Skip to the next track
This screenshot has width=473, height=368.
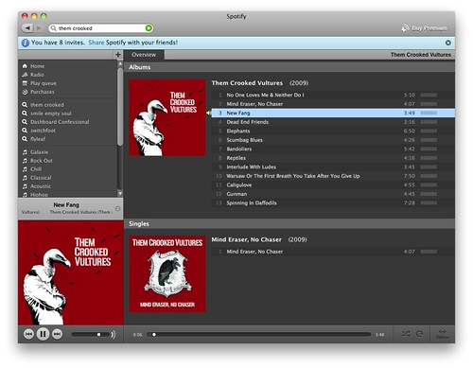(x=57, y=334)
